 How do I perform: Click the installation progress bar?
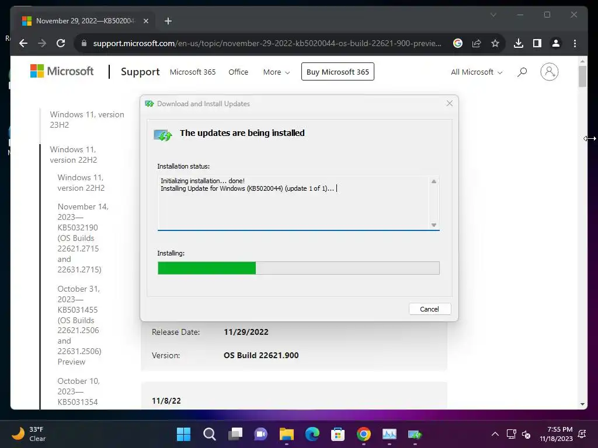(x=298, y=268)
